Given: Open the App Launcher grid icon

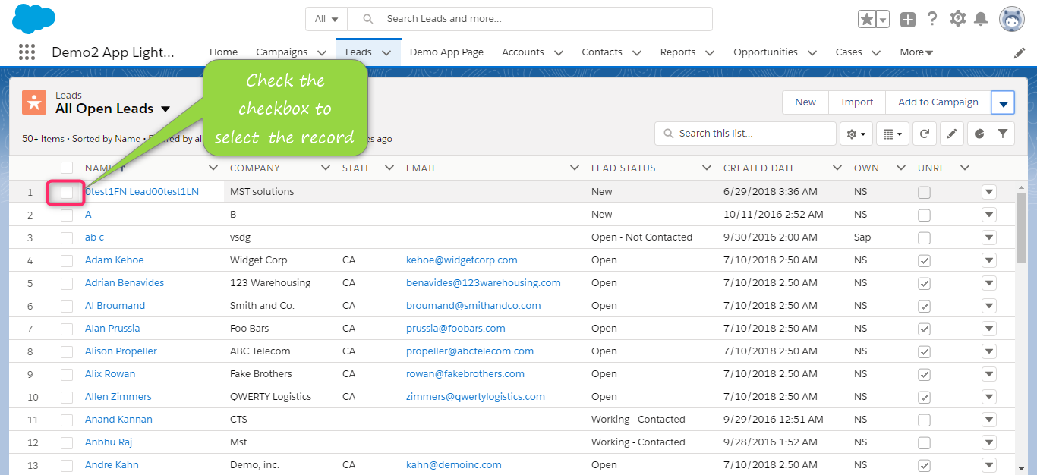Looking at the screenshot, I should click(27, 52).
